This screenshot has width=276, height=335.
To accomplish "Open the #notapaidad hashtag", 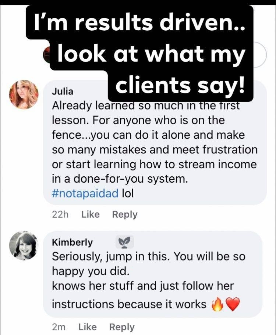I will 85,193.
